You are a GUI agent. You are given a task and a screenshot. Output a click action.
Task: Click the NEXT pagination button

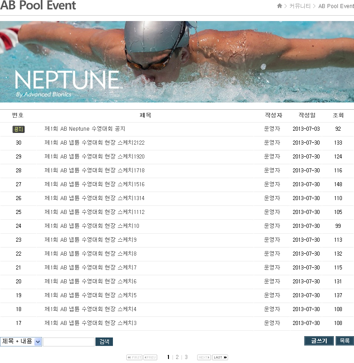(204, 358)
